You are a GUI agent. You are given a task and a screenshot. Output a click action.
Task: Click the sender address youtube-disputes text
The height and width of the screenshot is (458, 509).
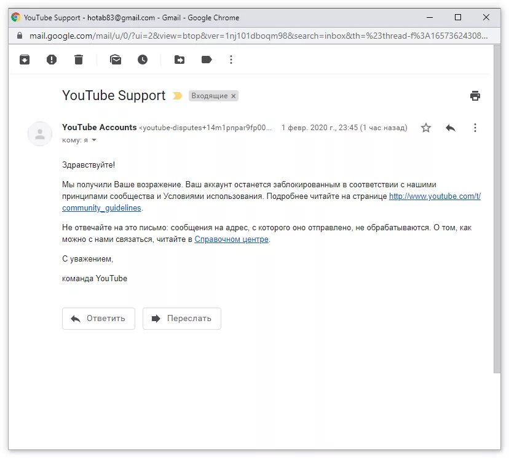pyautogui.click(x=205, y=128)
